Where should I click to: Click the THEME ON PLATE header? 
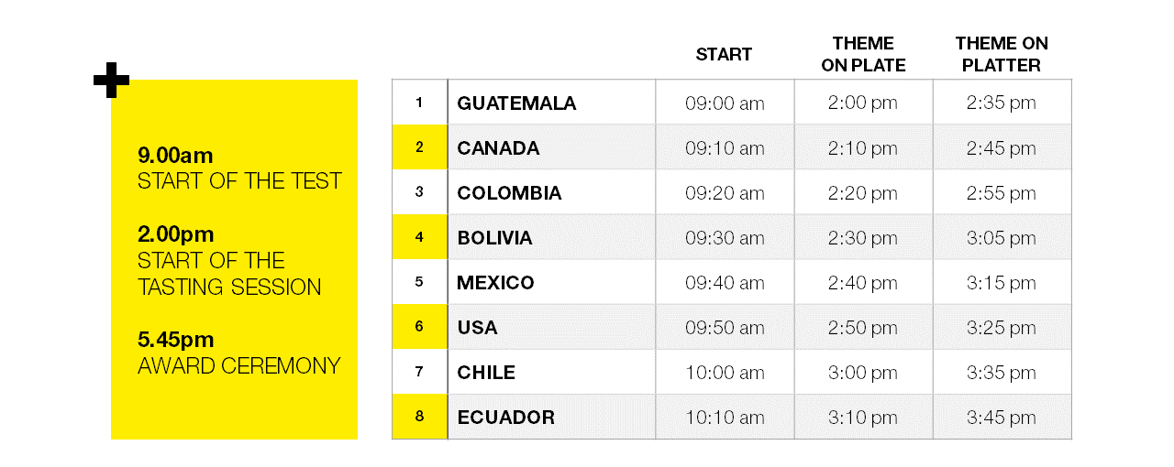(863, 54)
